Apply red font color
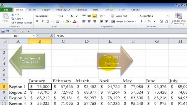The width and height of the screenshot is (187, 105). (x=75, y=21)
